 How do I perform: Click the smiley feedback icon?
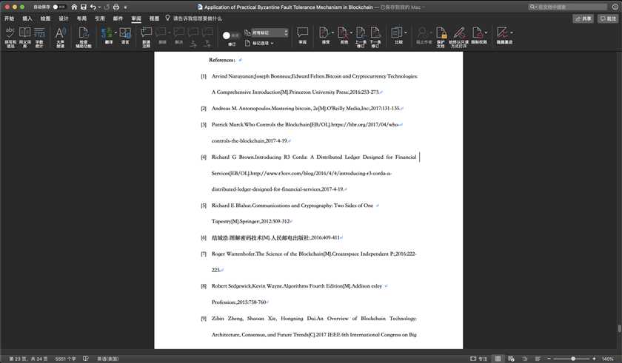click(615, 7)
